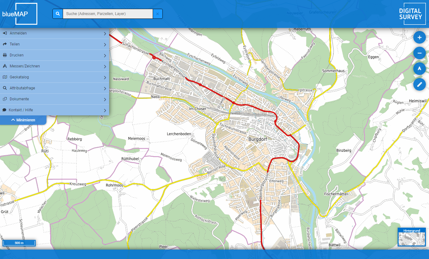Zoom in with the plus button
The width and height of the screenshot is (429, 259).
point(419,38)
